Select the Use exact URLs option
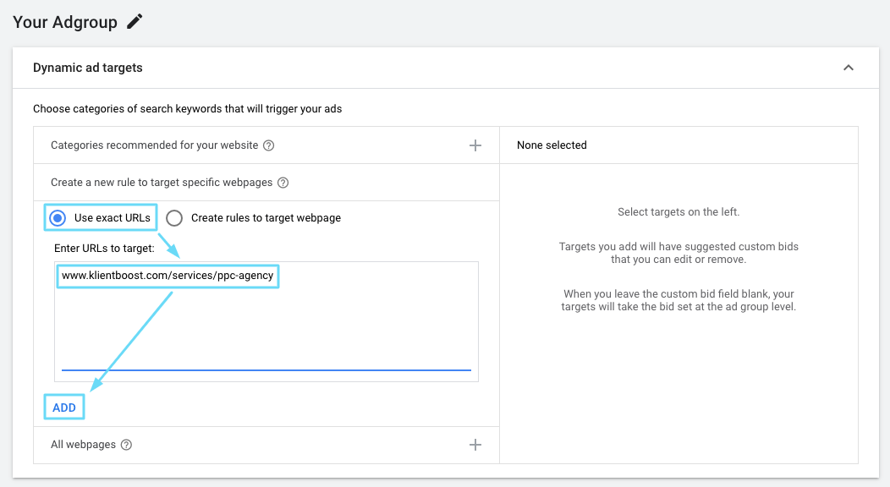The width and height of the screenshot is (890, 487). [58, 217]
